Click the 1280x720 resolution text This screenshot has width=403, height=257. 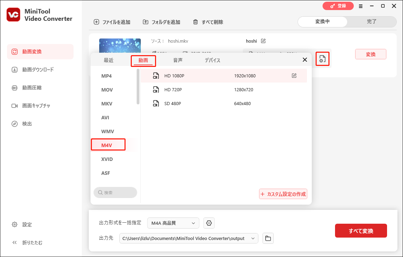pyautogui.click(x=243, y=90)
